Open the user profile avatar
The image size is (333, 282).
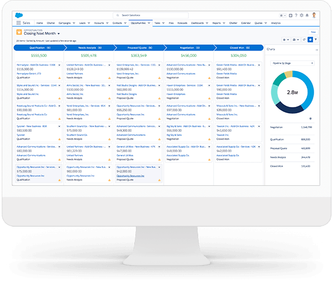click(314, 15)
